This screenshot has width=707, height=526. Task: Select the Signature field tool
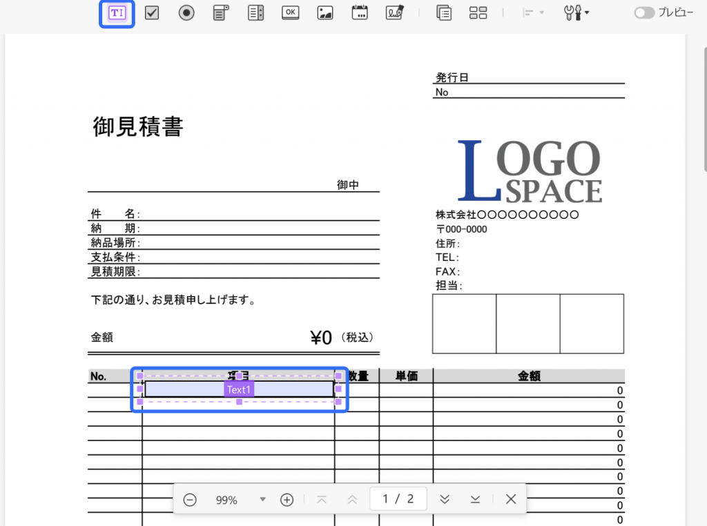pyautogui.click(x=394, y=12)
